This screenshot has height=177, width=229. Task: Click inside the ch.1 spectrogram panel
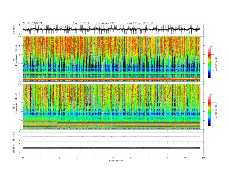point(111,59)
